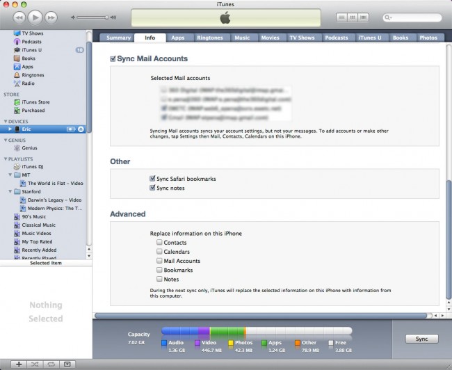Open the Genius playlist icon
The image size is (452, 370).
(x=17, y=148)
